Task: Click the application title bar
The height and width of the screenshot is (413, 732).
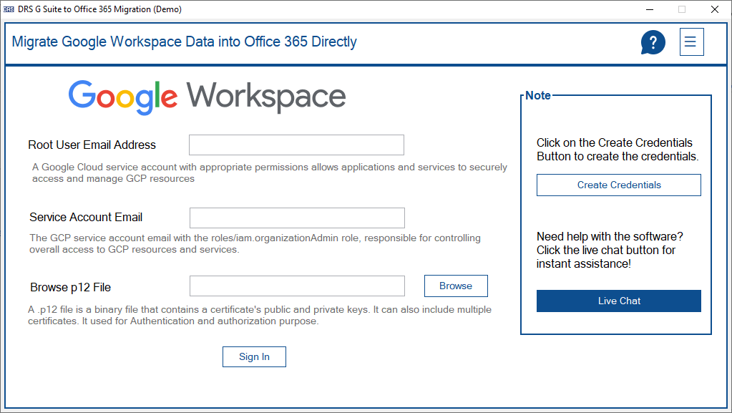Action: [358, 9]
